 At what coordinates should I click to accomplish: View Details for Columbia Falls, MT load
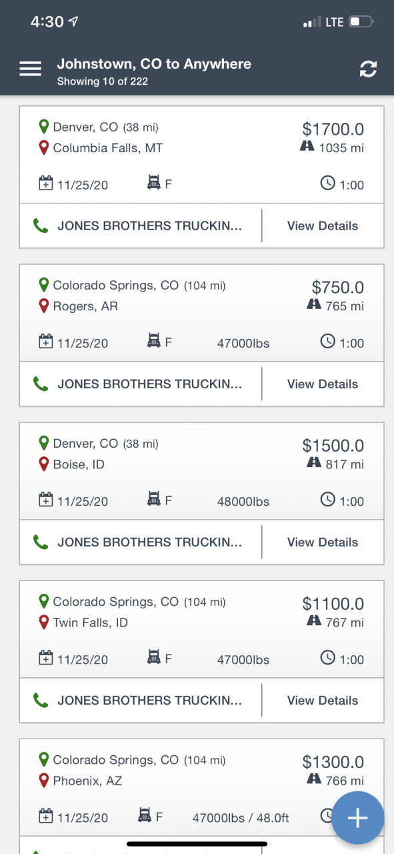pyautogui.click(x=323, y=226)
